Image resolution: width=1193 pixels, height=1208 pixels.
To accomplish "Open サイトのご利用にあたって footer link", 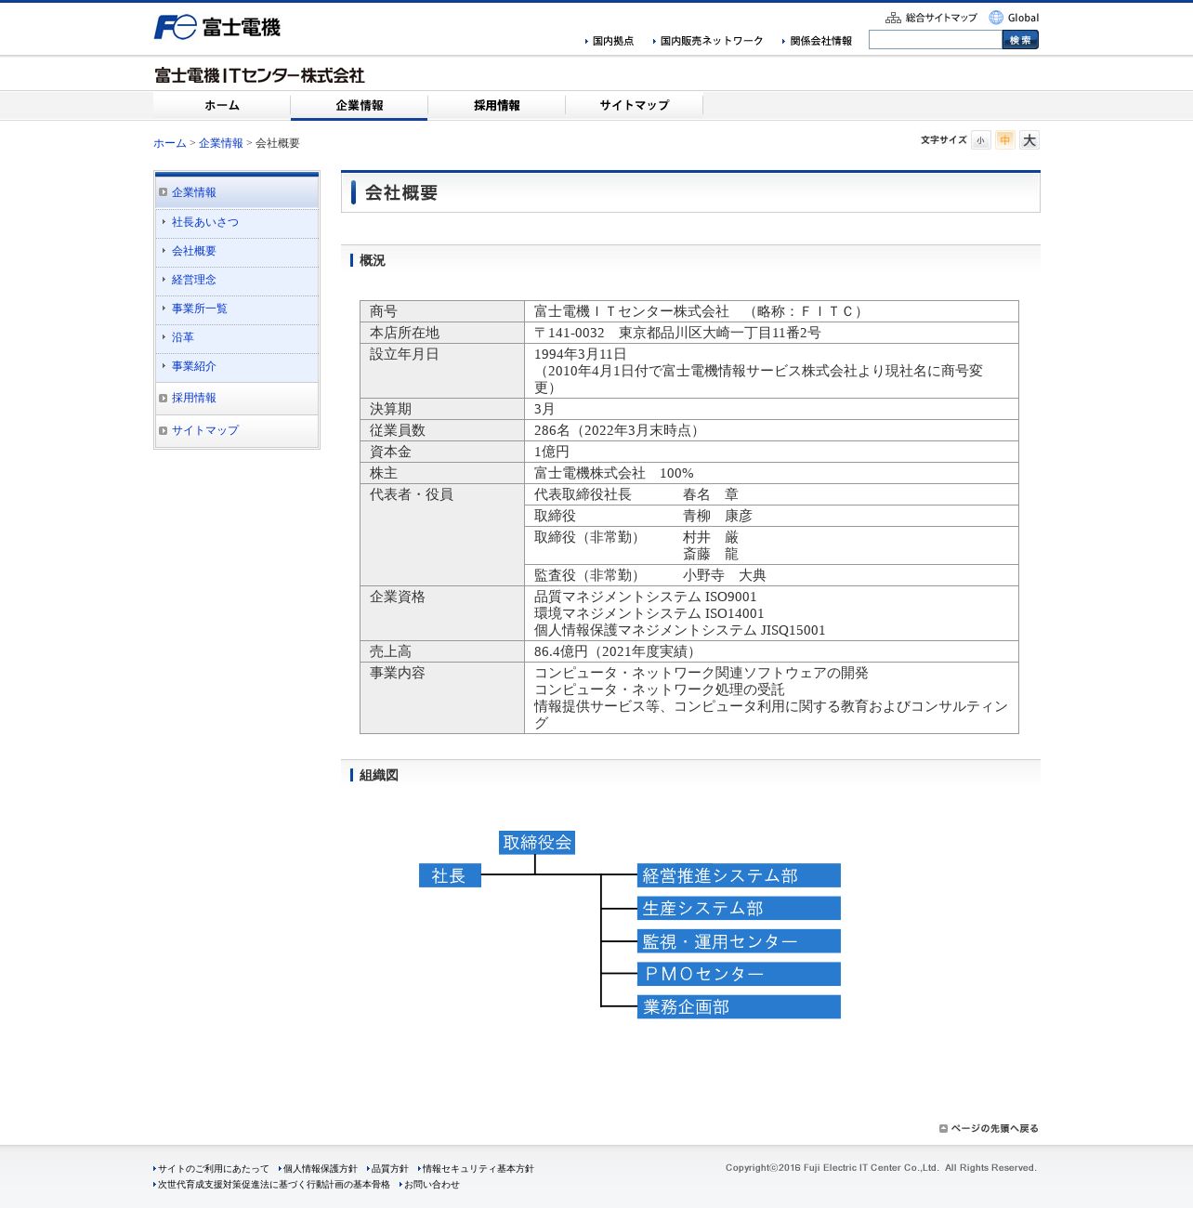I will point(214,1169).
